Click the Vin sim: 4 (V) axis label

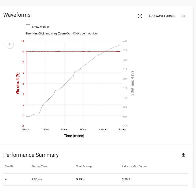click(x=17, y=83)
